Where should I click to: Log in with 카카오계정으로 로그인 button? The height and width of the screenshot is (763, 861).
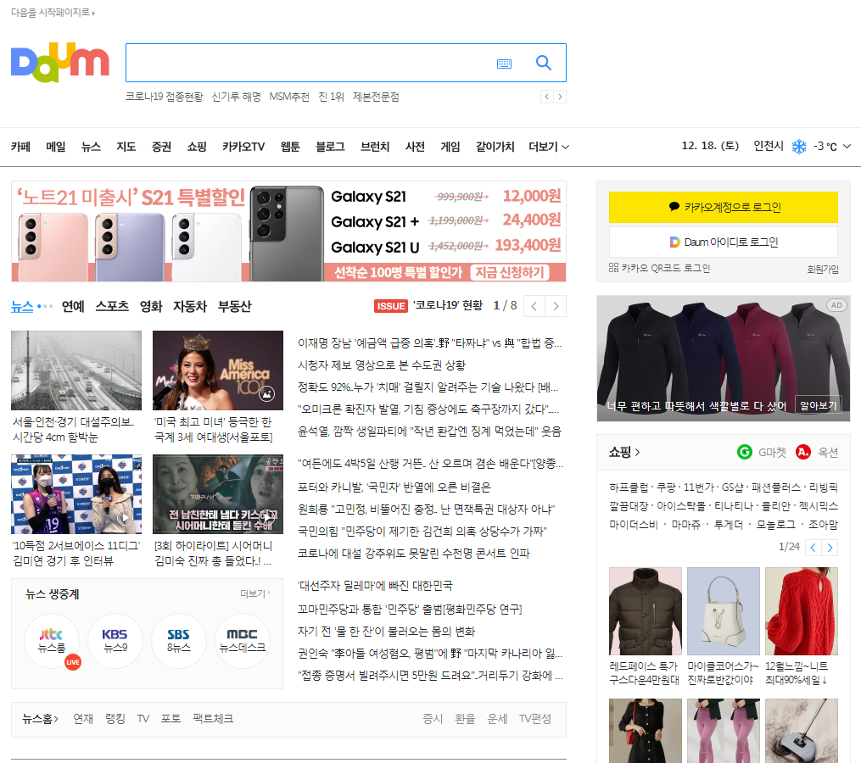click(x=724, y=207)
